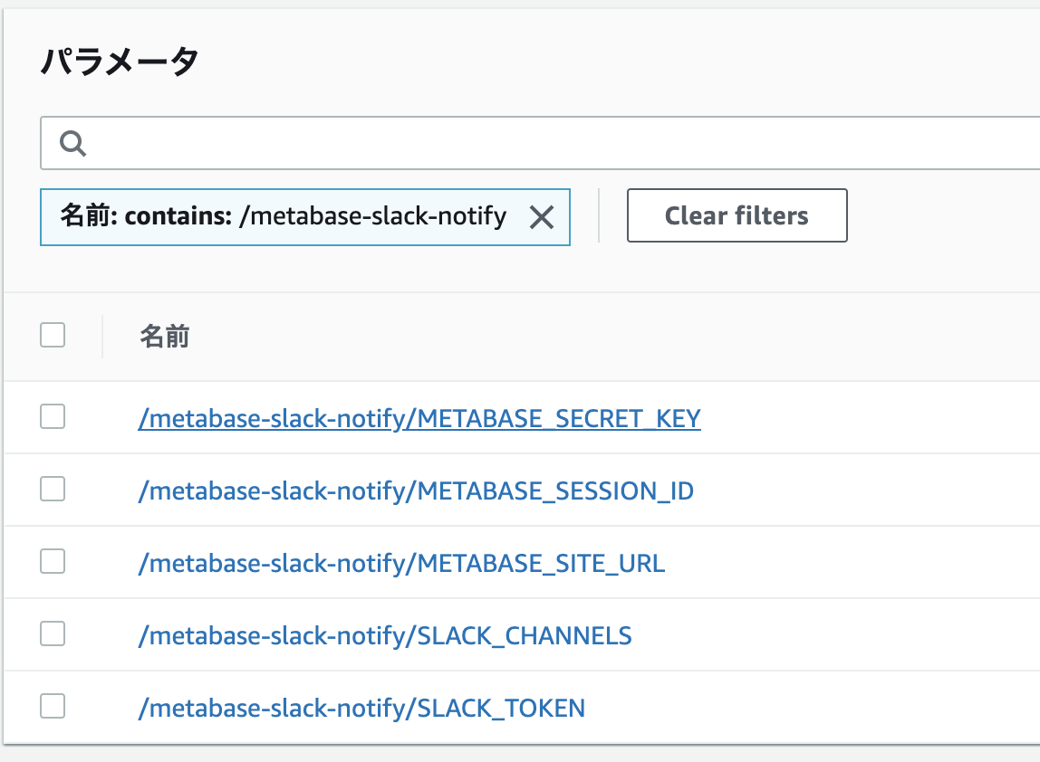Remove the metabase-slack-notify filter chip
Viewport: 1040px width, 762px height.
pos(542,217)
